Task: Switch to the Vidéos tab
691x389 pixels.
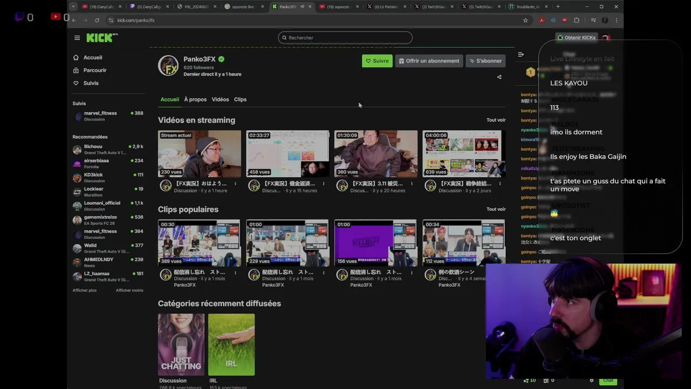Action: (220, 99)
